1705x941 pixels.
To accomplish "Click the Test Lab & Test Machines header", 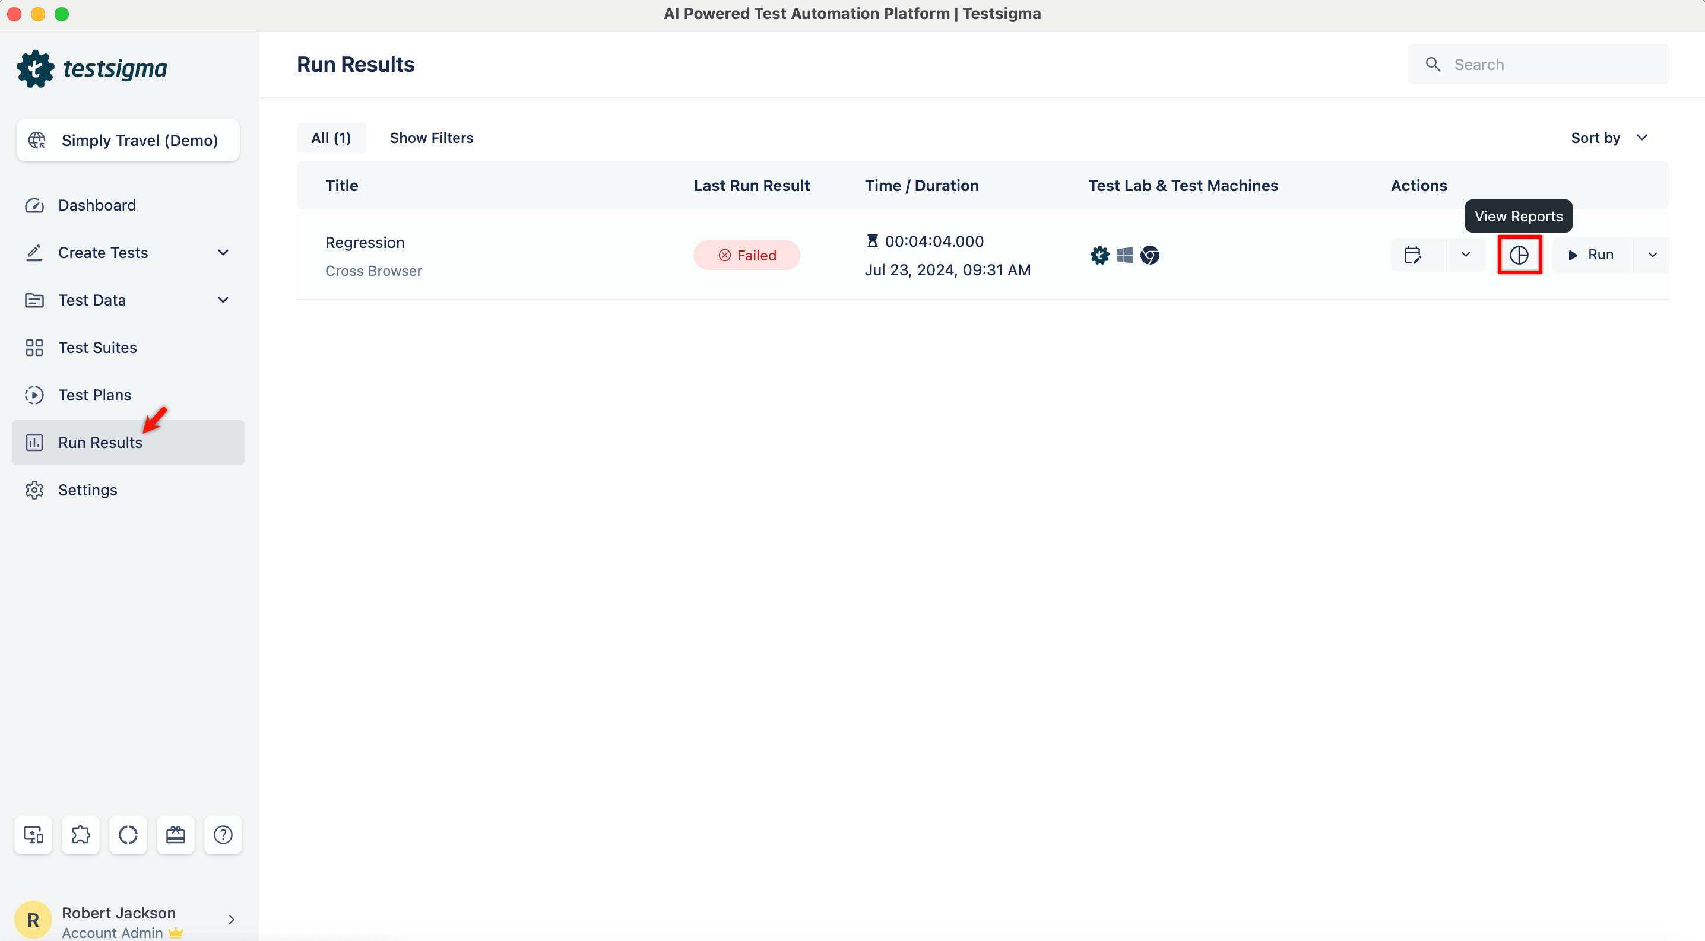I will click(1183, 186).
